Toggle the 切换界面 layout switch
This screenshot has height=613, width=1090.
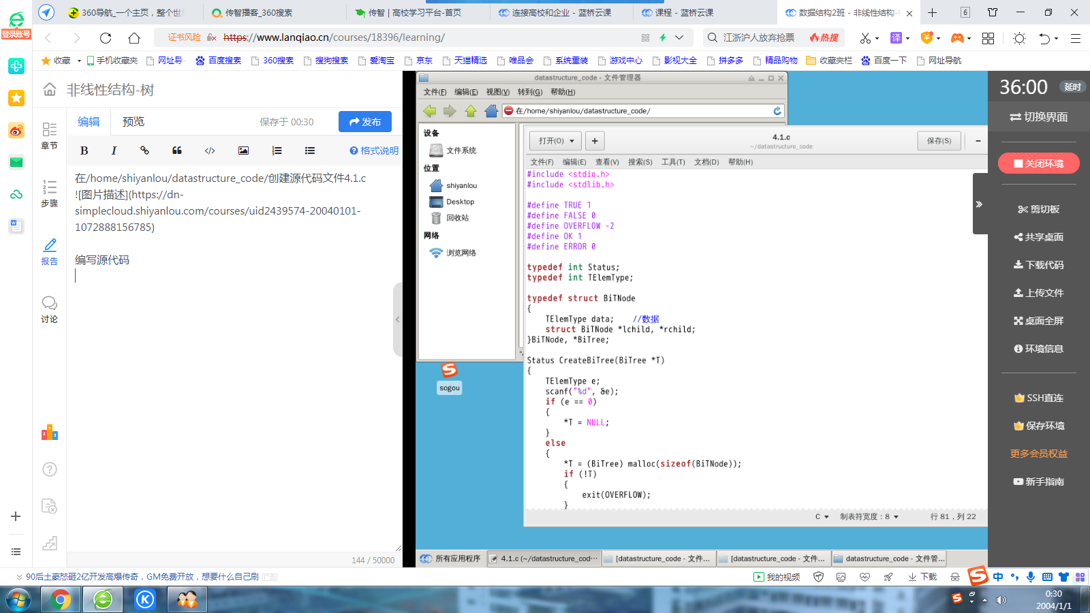coord(1038,117)
